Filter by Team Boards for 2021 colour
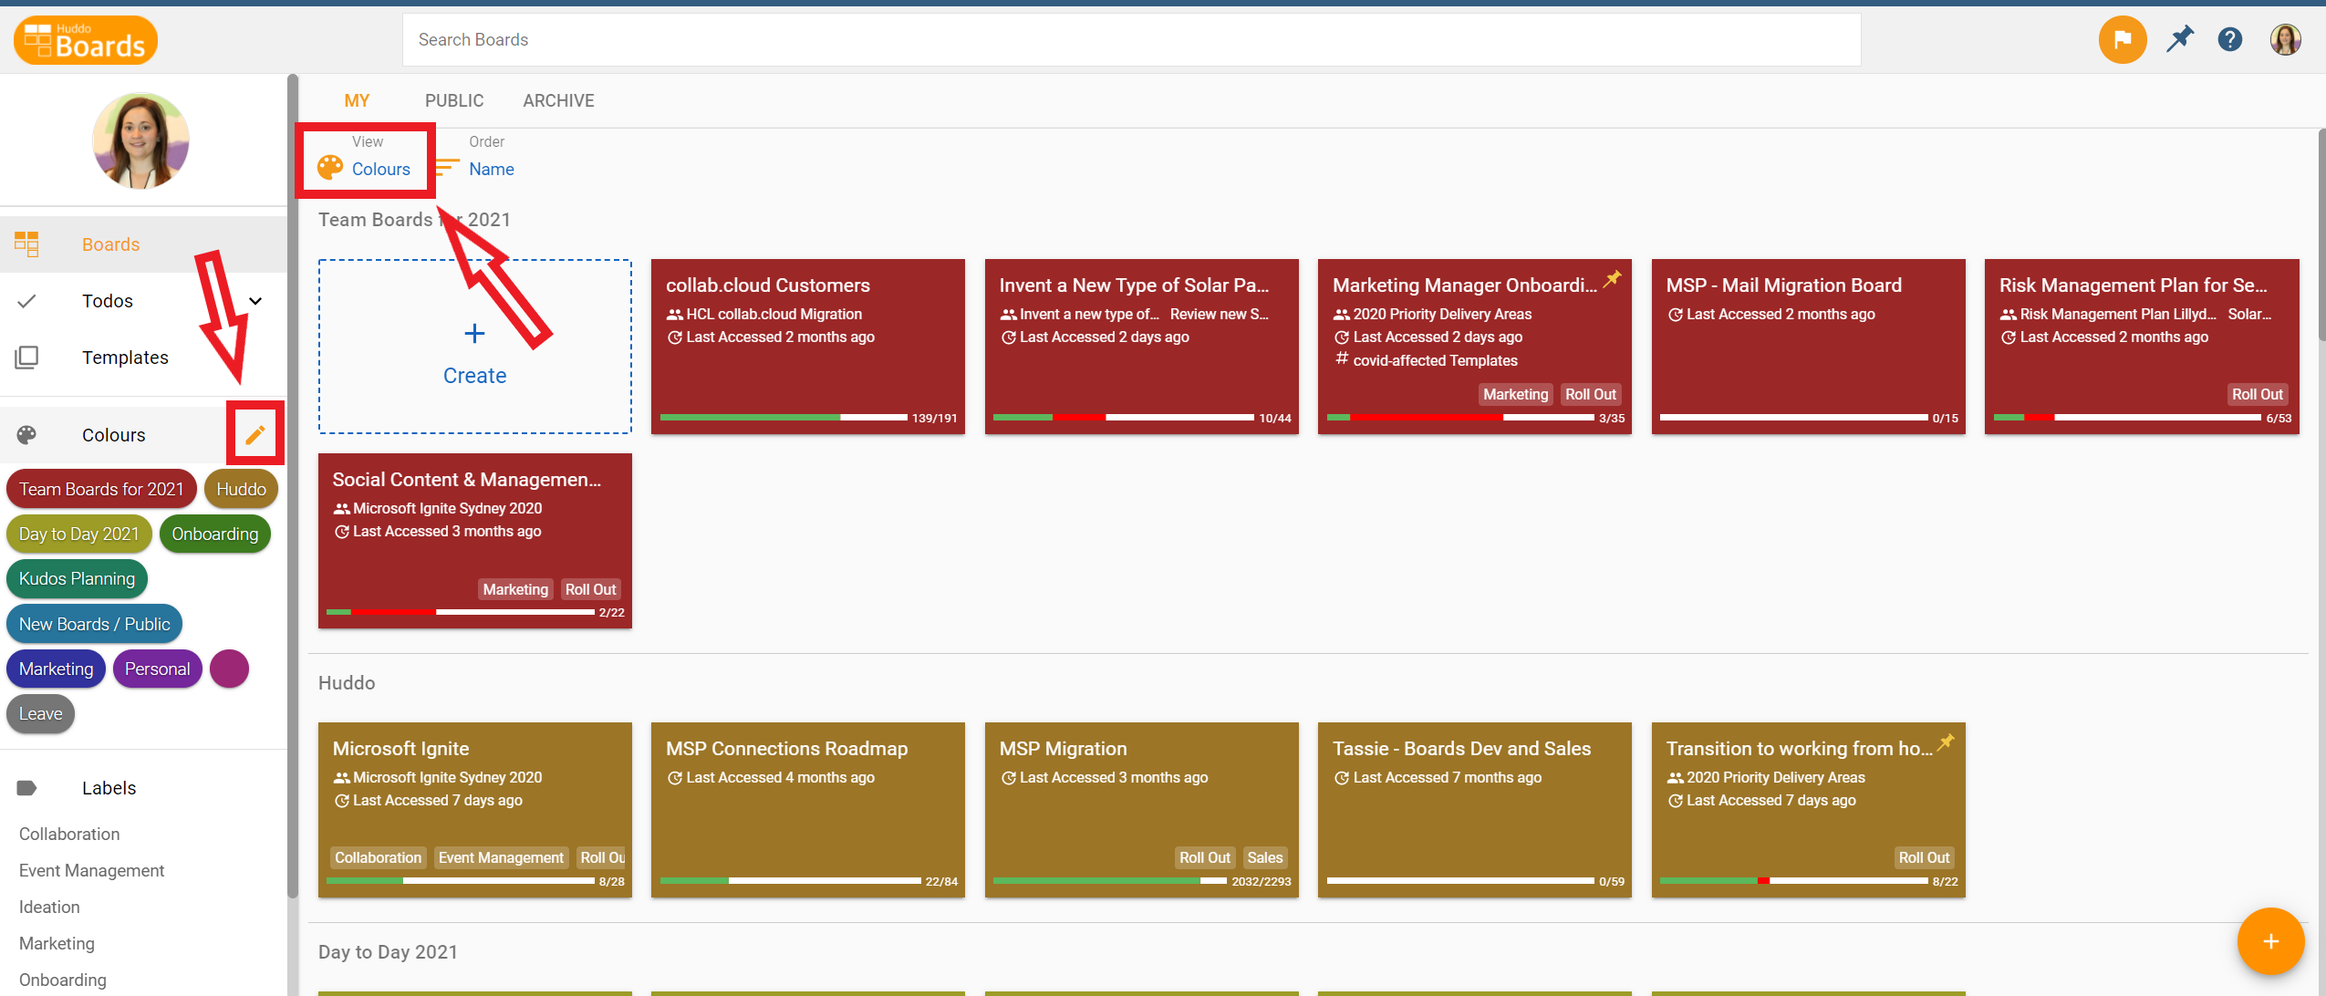Image resolution: width=2326 pixels, height=996 pixels. coord(101,489)
